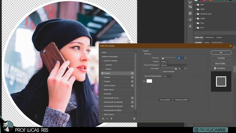
Task: Click the Tornar padrão button
Action: pos(165,100)
